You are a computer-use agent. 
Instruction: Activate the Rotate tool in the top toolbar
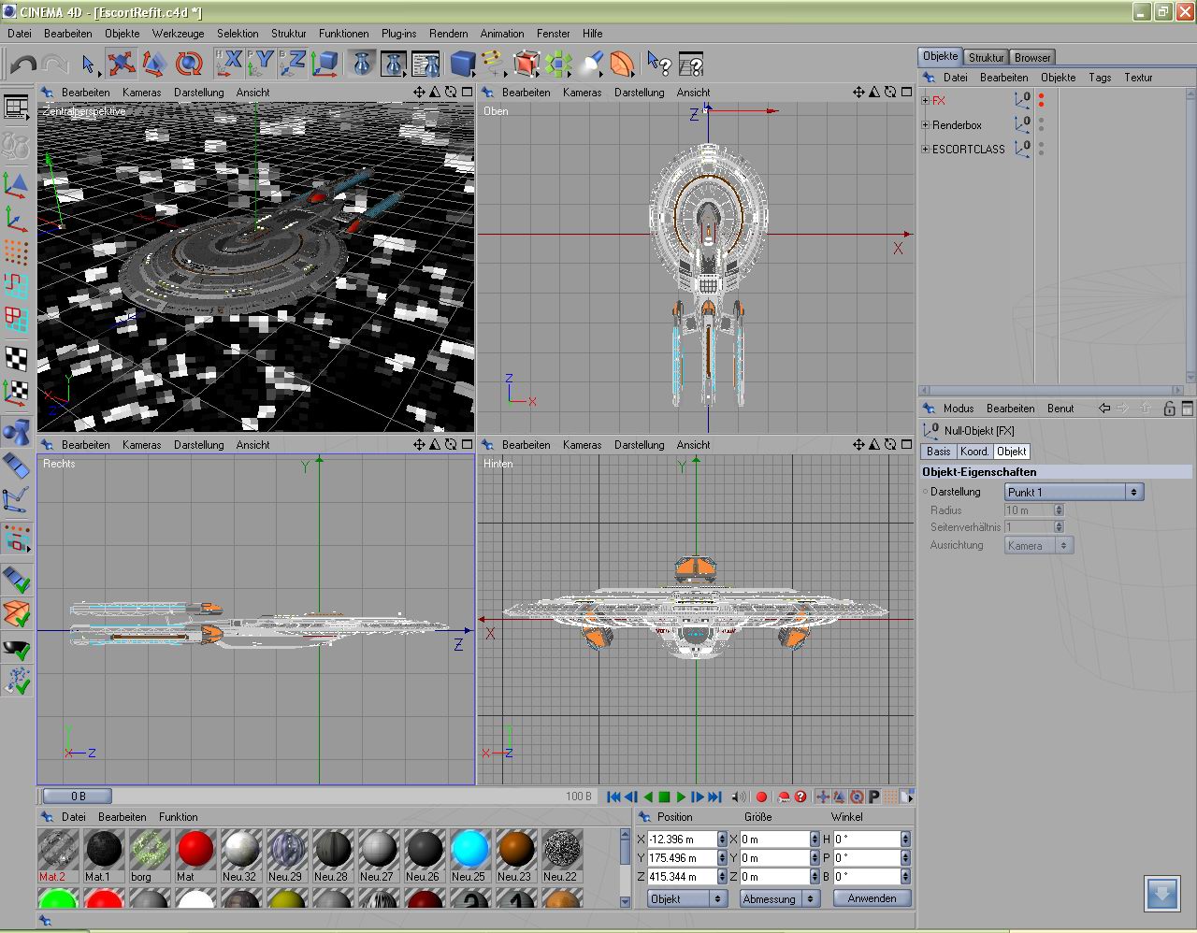tap(189, 64)
